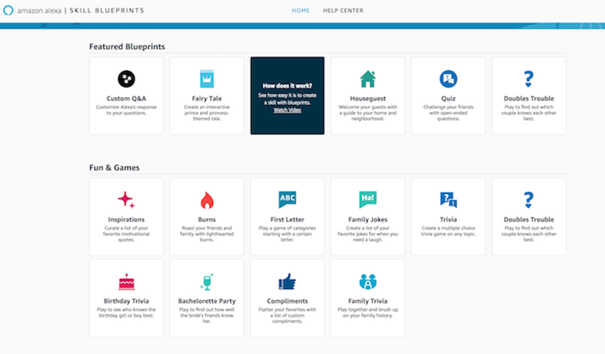Viewport: 605px width, 354px height.
Task: Click the Watch Video link
Action: tap(287, 110)
